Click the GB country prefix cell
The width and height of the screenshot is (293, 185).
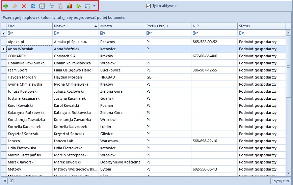point(168,77)
